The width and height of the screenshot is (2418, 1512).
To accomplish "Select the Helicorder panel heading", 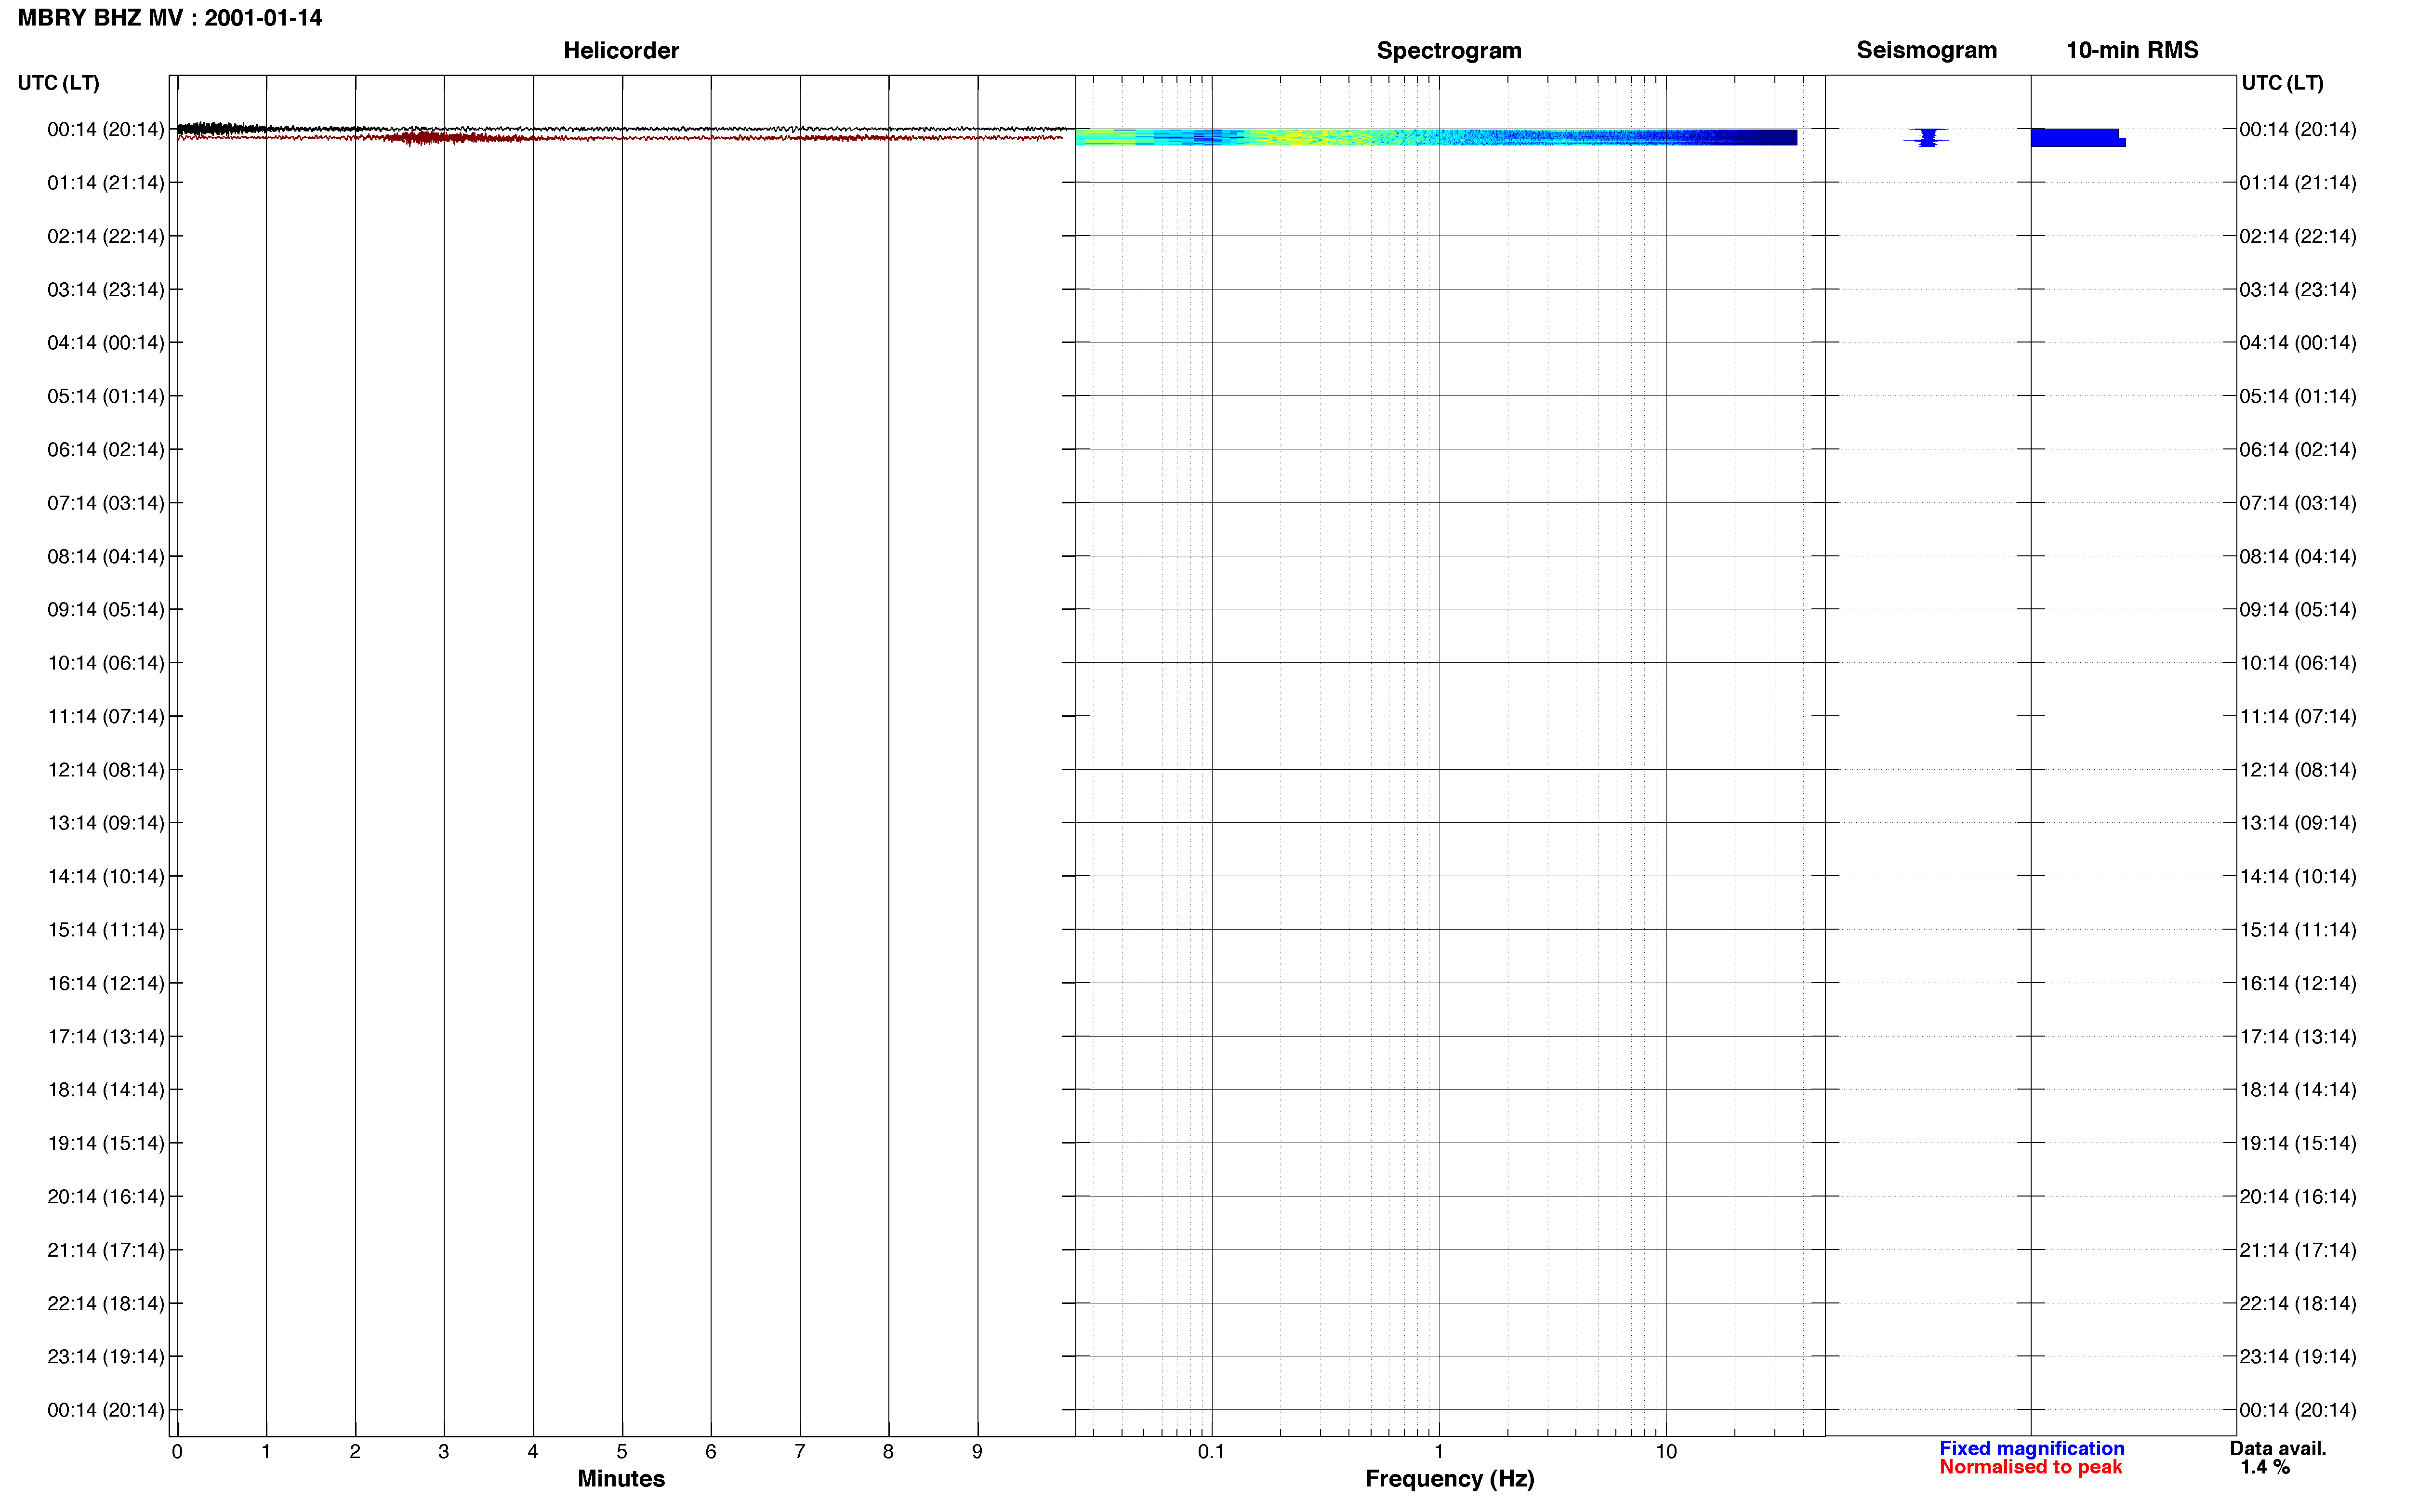I will point(621,50).
